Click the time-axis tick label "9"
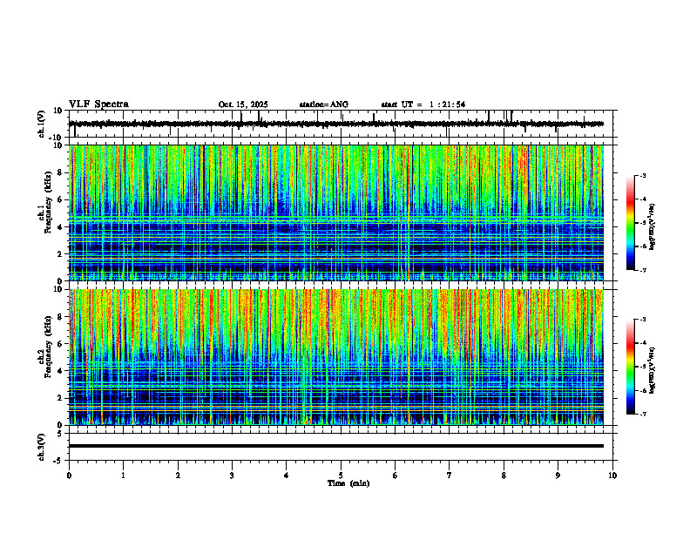The width and height of the screenshot is (690, 533). (558, 476)
